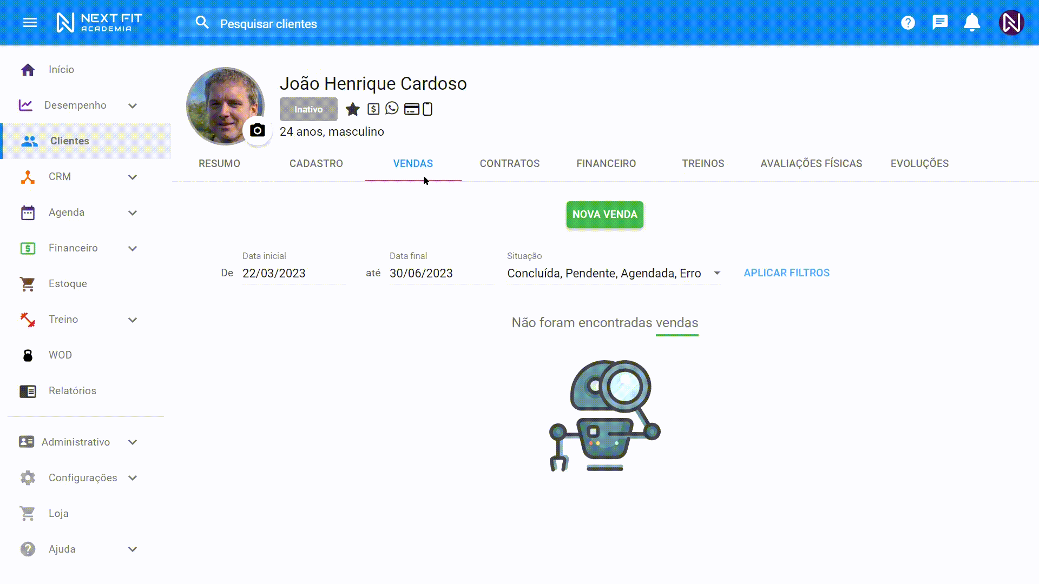Click the hamburger menu icon
Screen dimensions: 1039x584
pyautogui.click(x=30, y=22)
